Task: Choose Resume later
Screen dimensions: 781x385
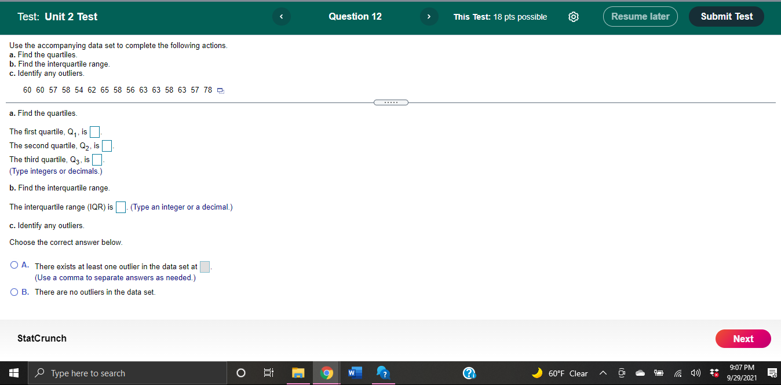Action: tap(640, 16)
